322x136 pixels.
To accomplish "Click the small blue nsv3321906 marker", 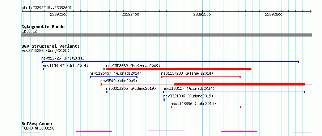I will (164, 100).
